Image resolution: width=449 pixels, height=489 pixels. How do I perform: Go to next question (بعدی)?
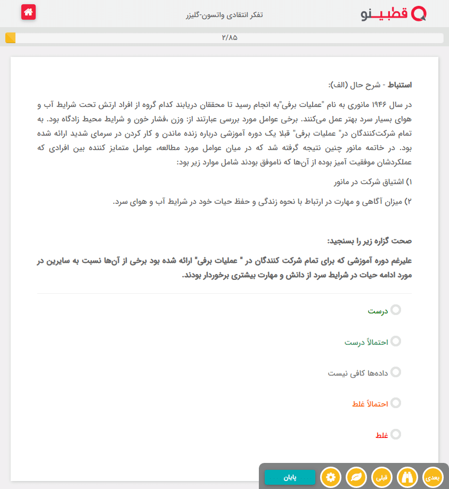click(434, 477)
